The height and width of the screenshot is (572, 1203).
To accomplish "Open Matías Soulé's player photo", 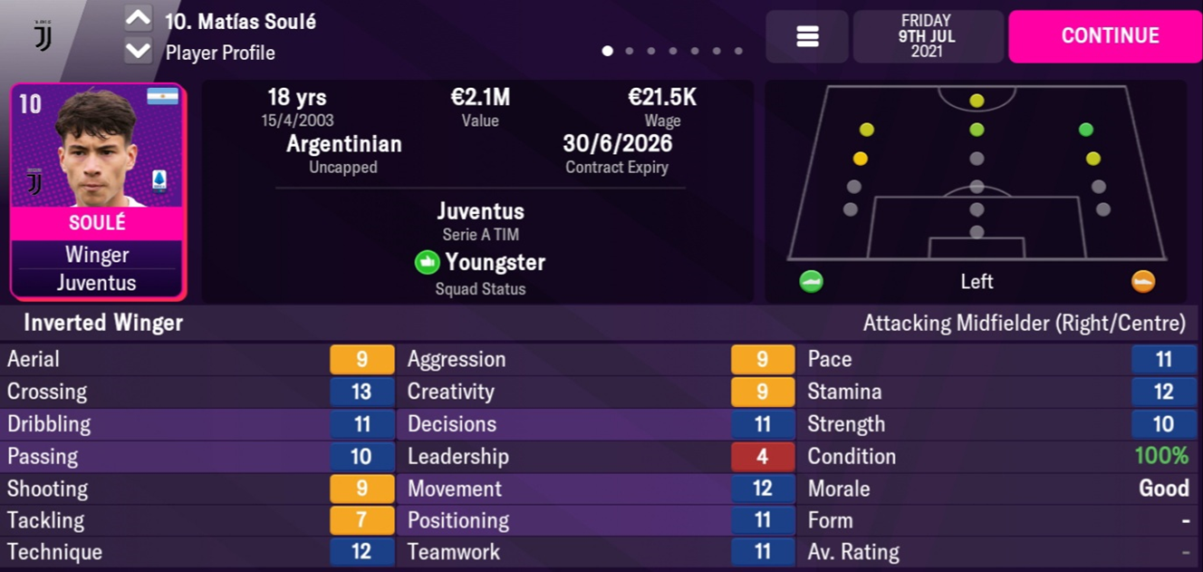I will 98,150.
